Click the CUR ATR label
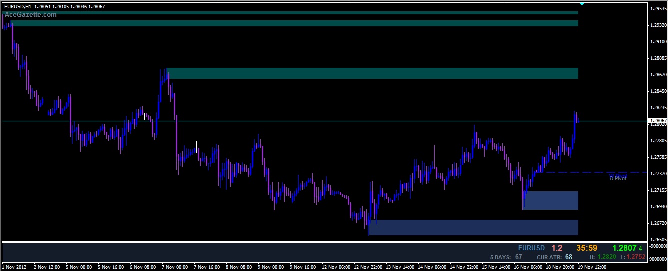668x271 pixels. click(548, 257)
